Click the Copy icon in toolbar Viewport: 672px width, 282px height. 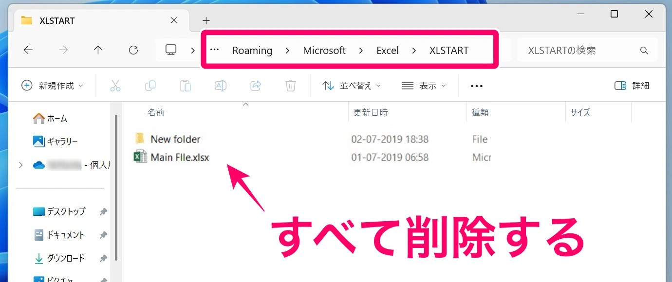coord(150,86)
